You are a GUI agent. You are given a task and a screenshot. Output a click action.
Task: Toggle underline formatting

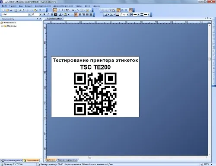click(x=52, y=14)
